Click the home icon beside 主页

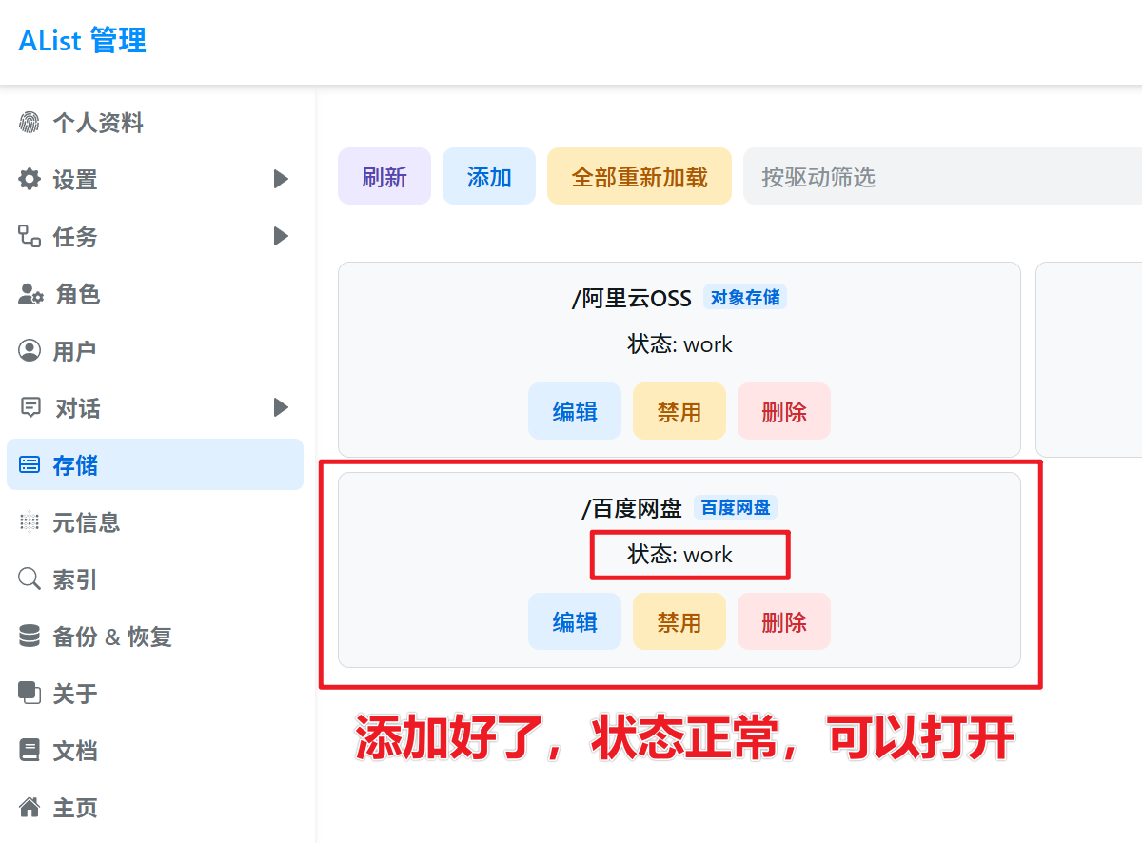click(x=29, y=807)
